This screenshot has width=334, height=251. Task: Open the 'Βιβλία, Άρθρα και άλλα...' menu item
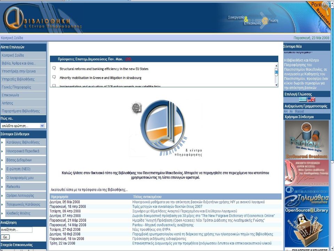[23, 63]
